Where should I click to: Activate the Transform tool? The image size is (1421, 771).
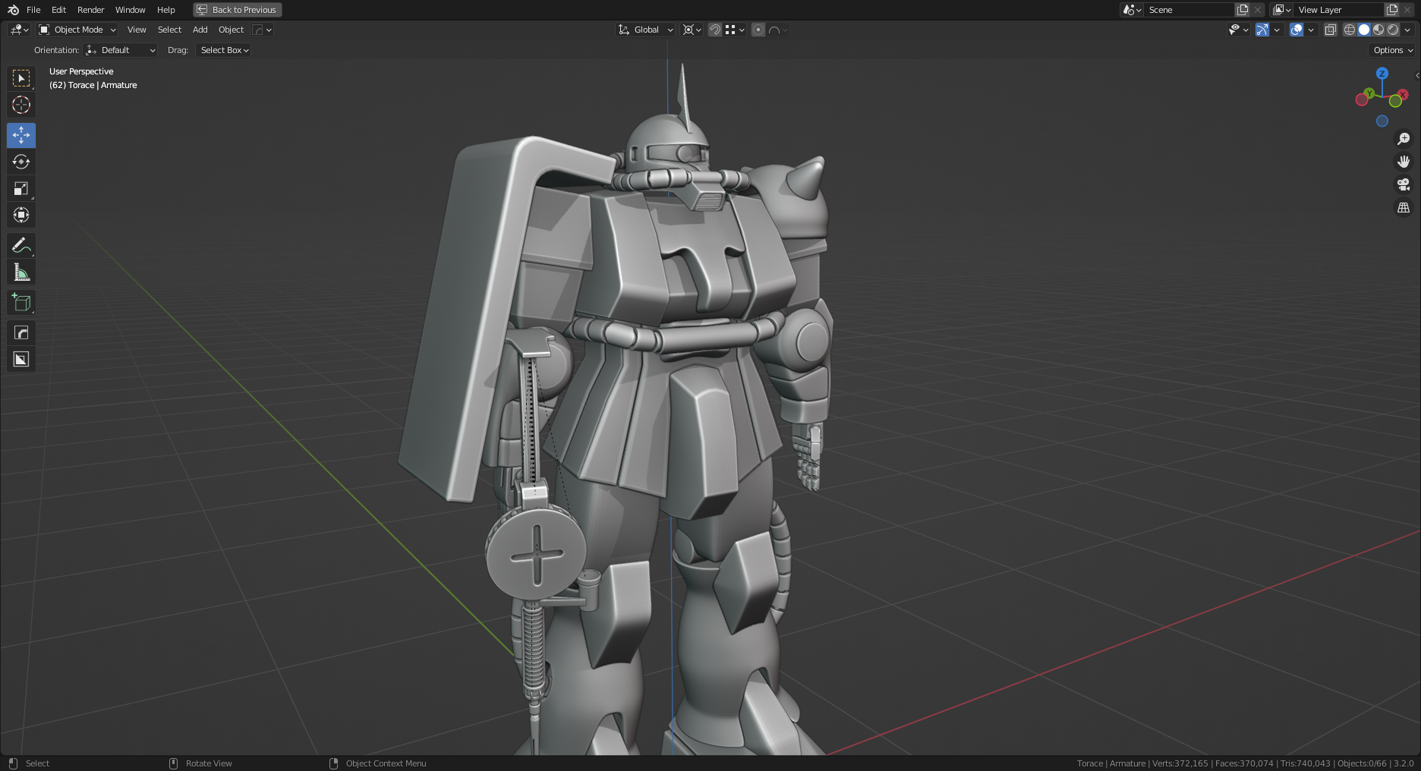click(x=21, y=215)
